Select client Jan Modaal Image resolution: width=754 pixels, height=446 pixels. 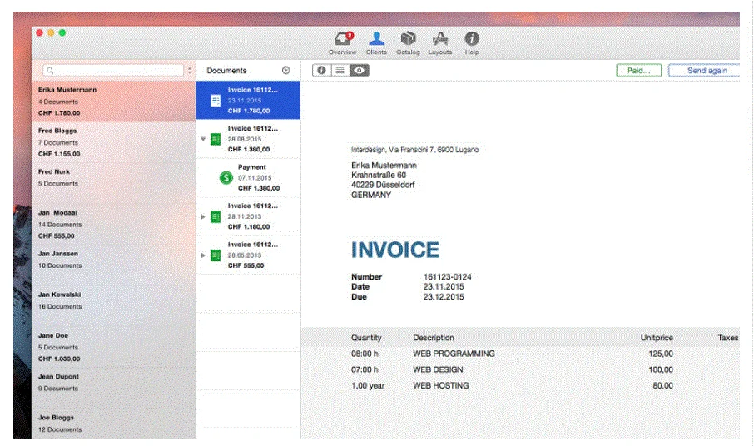(114, 224)
